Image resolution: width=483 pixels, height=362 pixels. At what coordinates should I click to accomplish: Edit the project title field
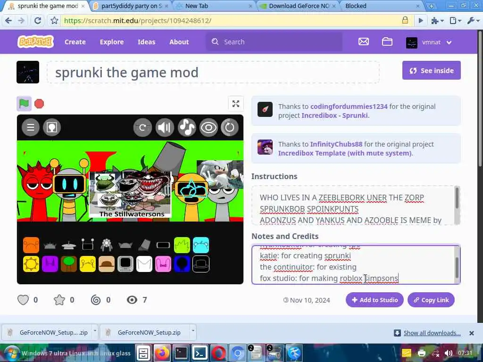[213, 72]
